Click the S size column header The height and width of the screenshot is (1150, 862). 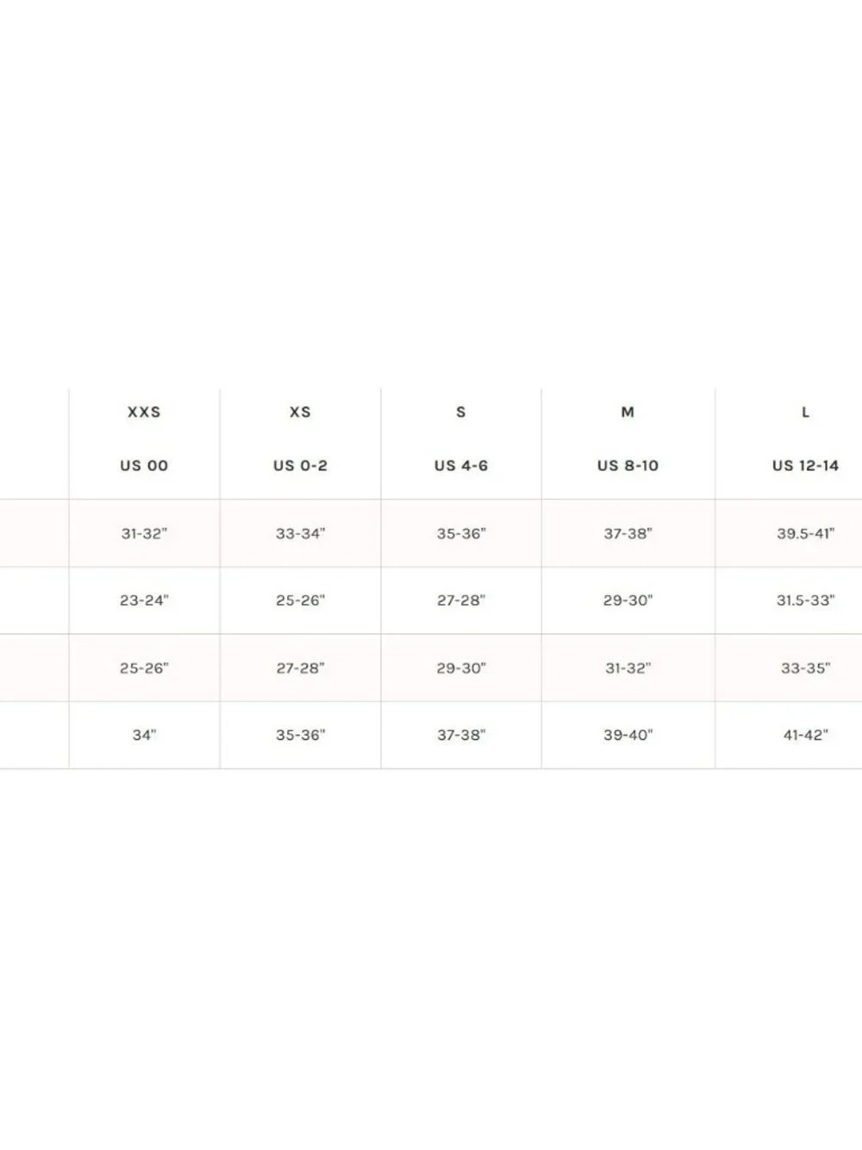point(461,412)
